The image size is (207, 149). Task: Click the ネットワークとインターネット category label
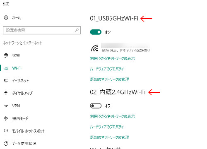(x=22, y=43)
